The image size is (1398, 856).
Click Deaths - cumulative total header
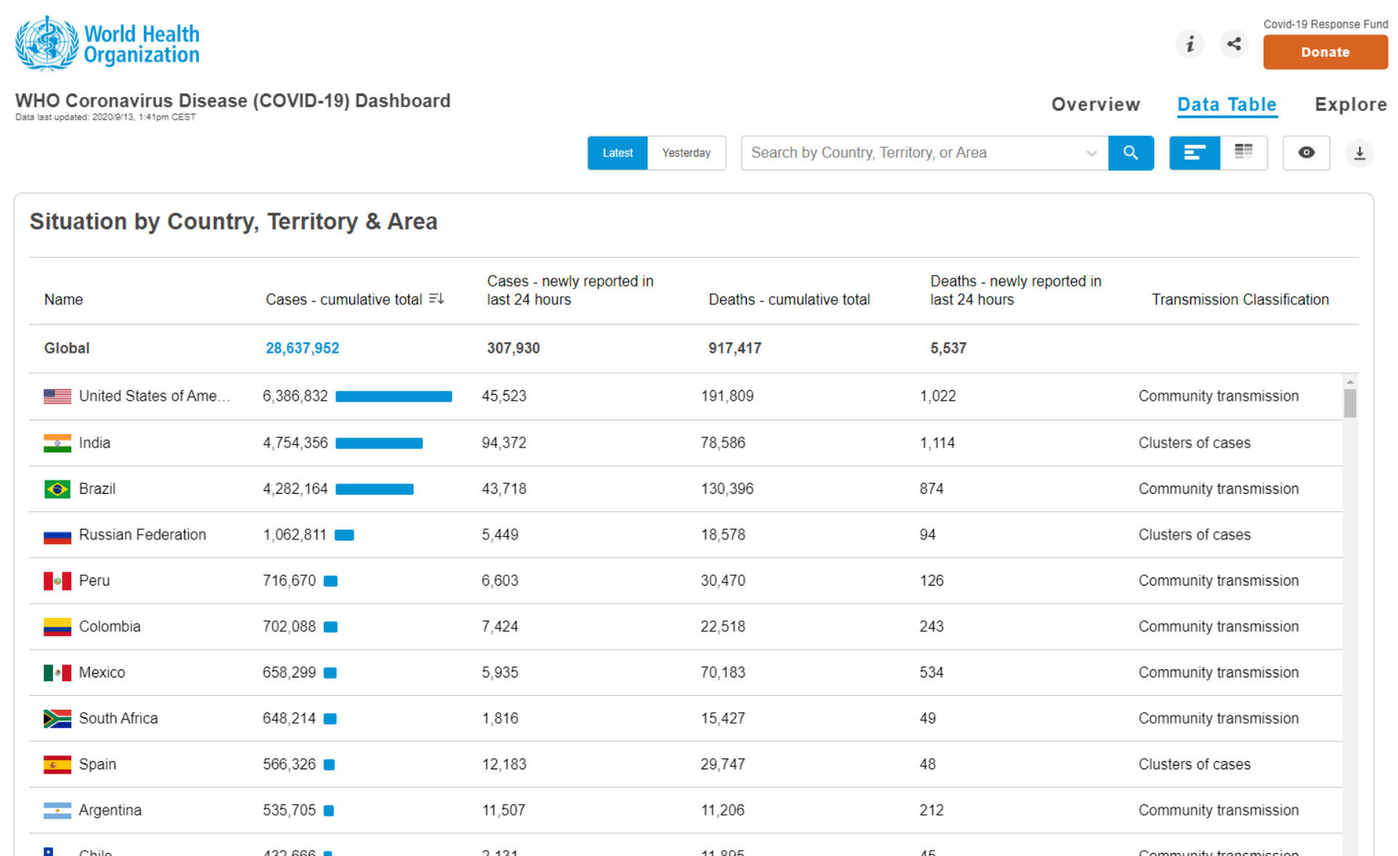click(789, 299)
